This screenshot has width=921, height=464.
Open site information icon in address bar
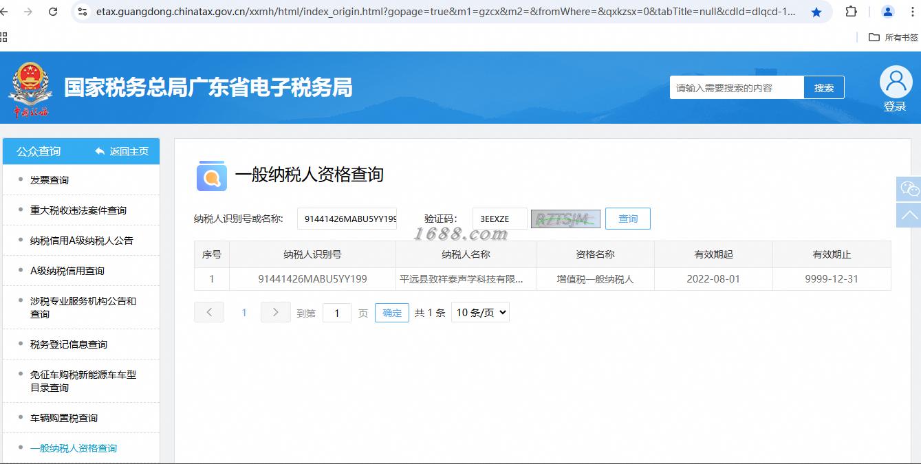click(83, 12)
